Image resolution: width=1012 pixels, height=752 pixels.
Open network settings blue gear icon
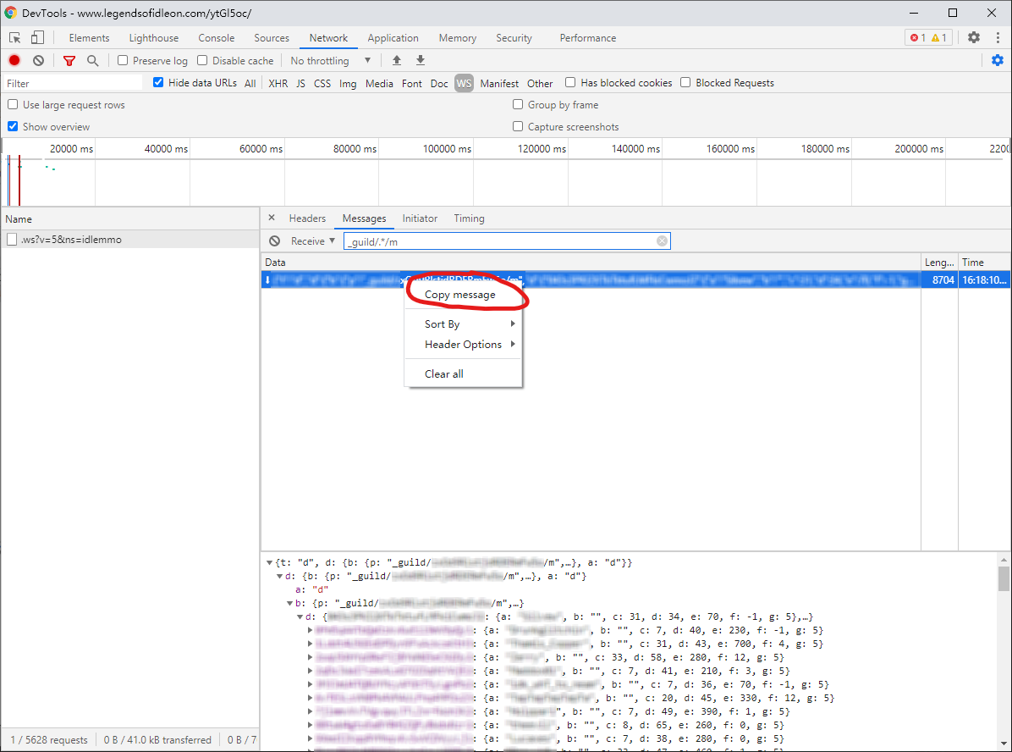tap(997, 60)
